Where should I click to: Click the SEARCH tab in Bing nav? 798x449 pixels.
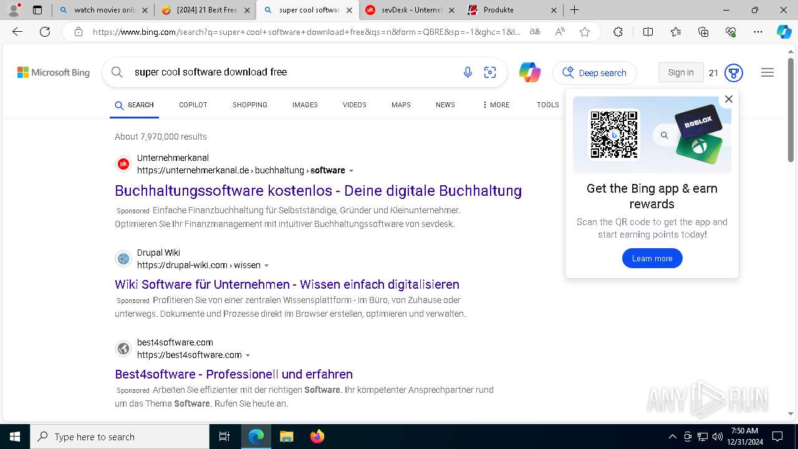point(134,105)
